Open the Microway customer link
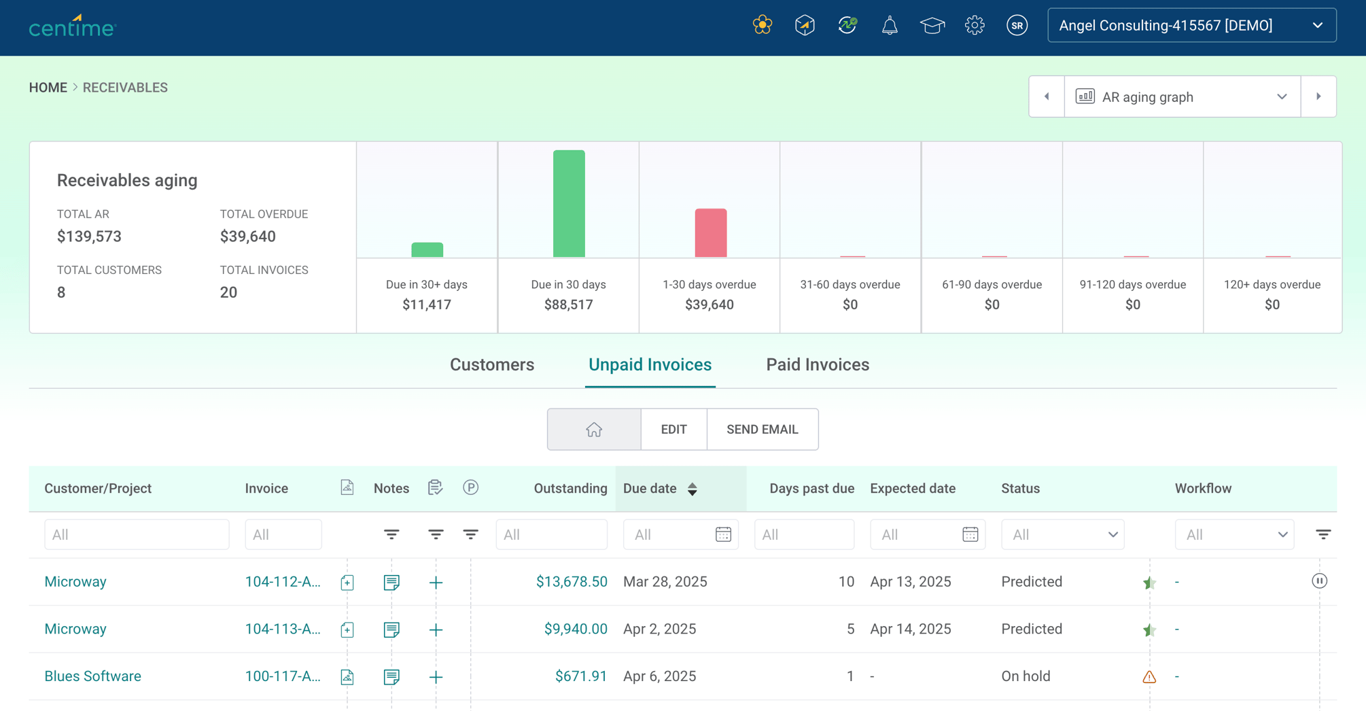 (75, 581)
